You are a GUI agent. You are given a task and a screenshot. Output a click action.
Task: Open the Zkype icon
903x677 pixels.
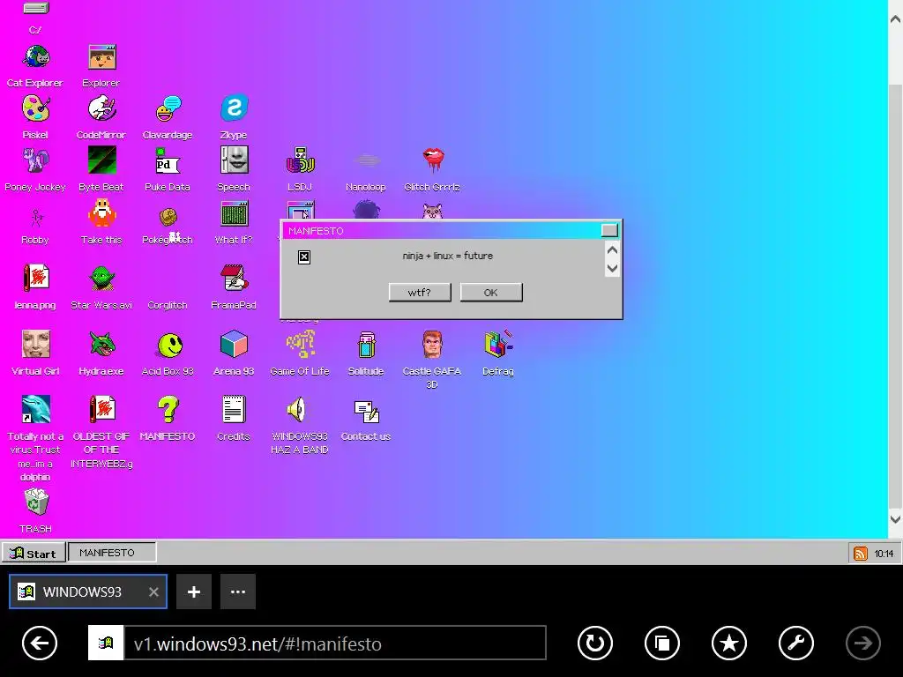pos(234,108)
